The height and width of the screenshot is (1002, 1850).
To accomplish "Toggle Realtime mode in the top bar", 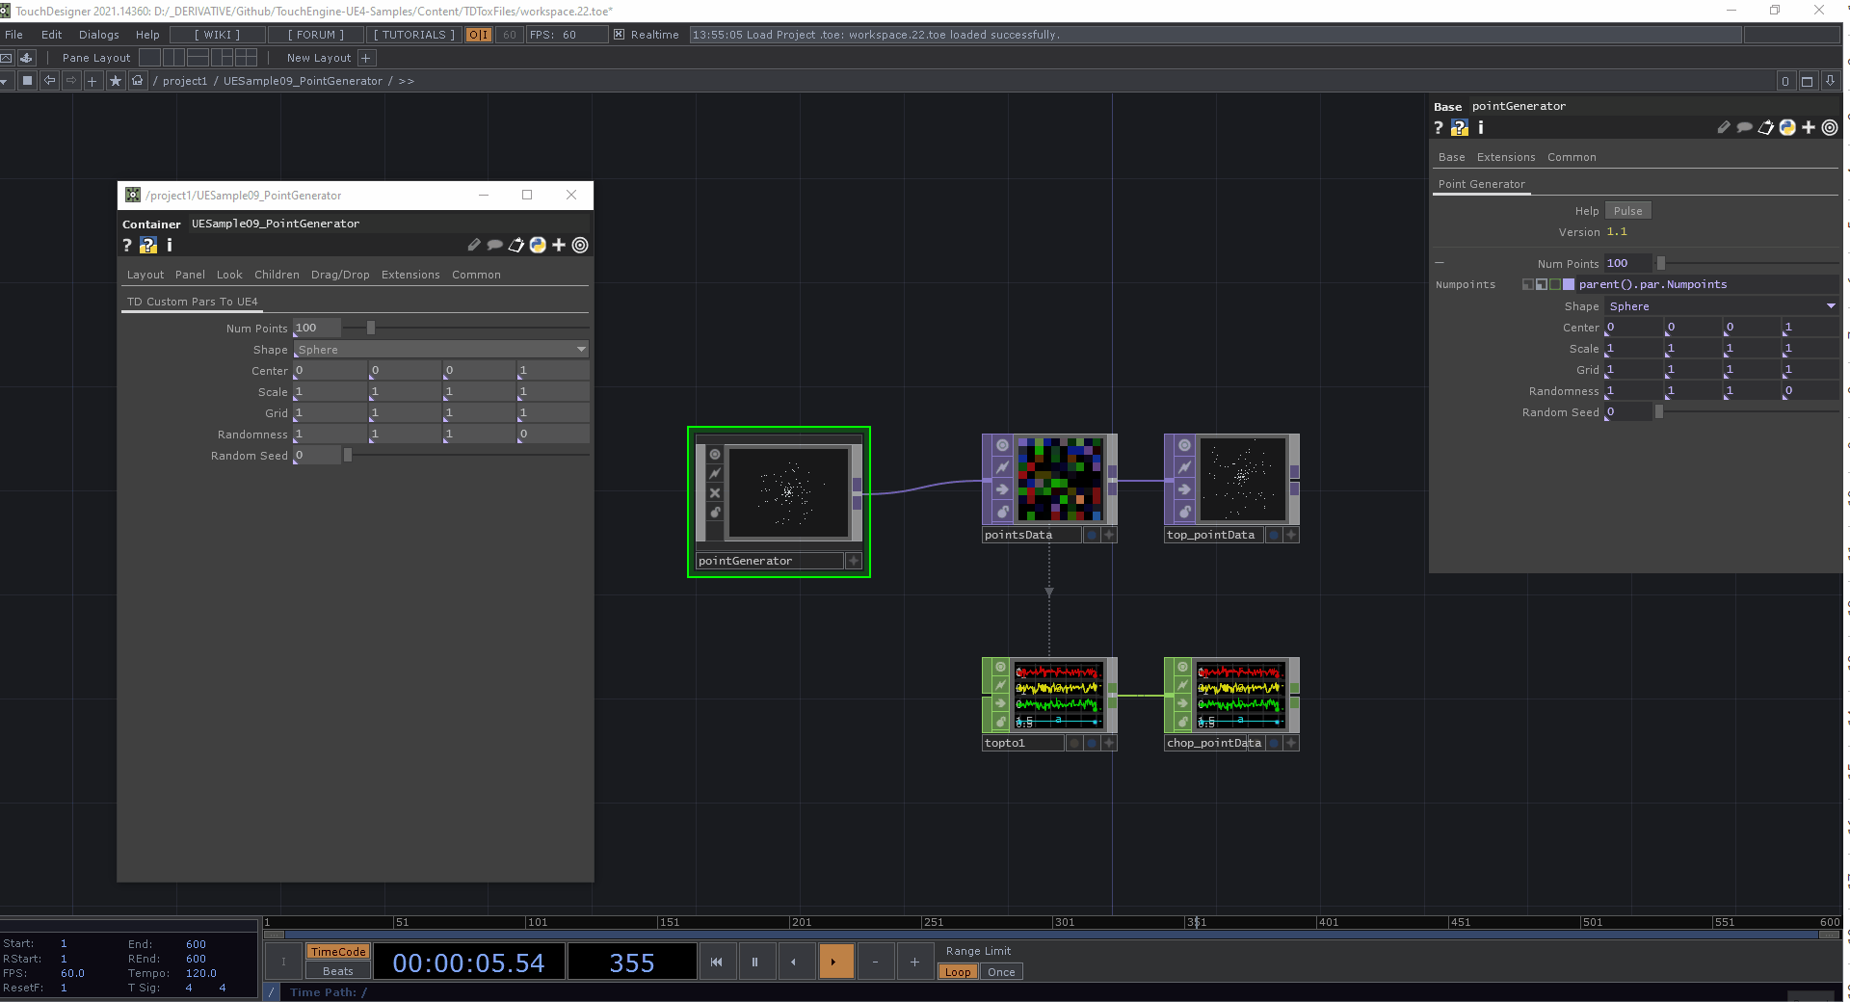I will tap(618, 35).
